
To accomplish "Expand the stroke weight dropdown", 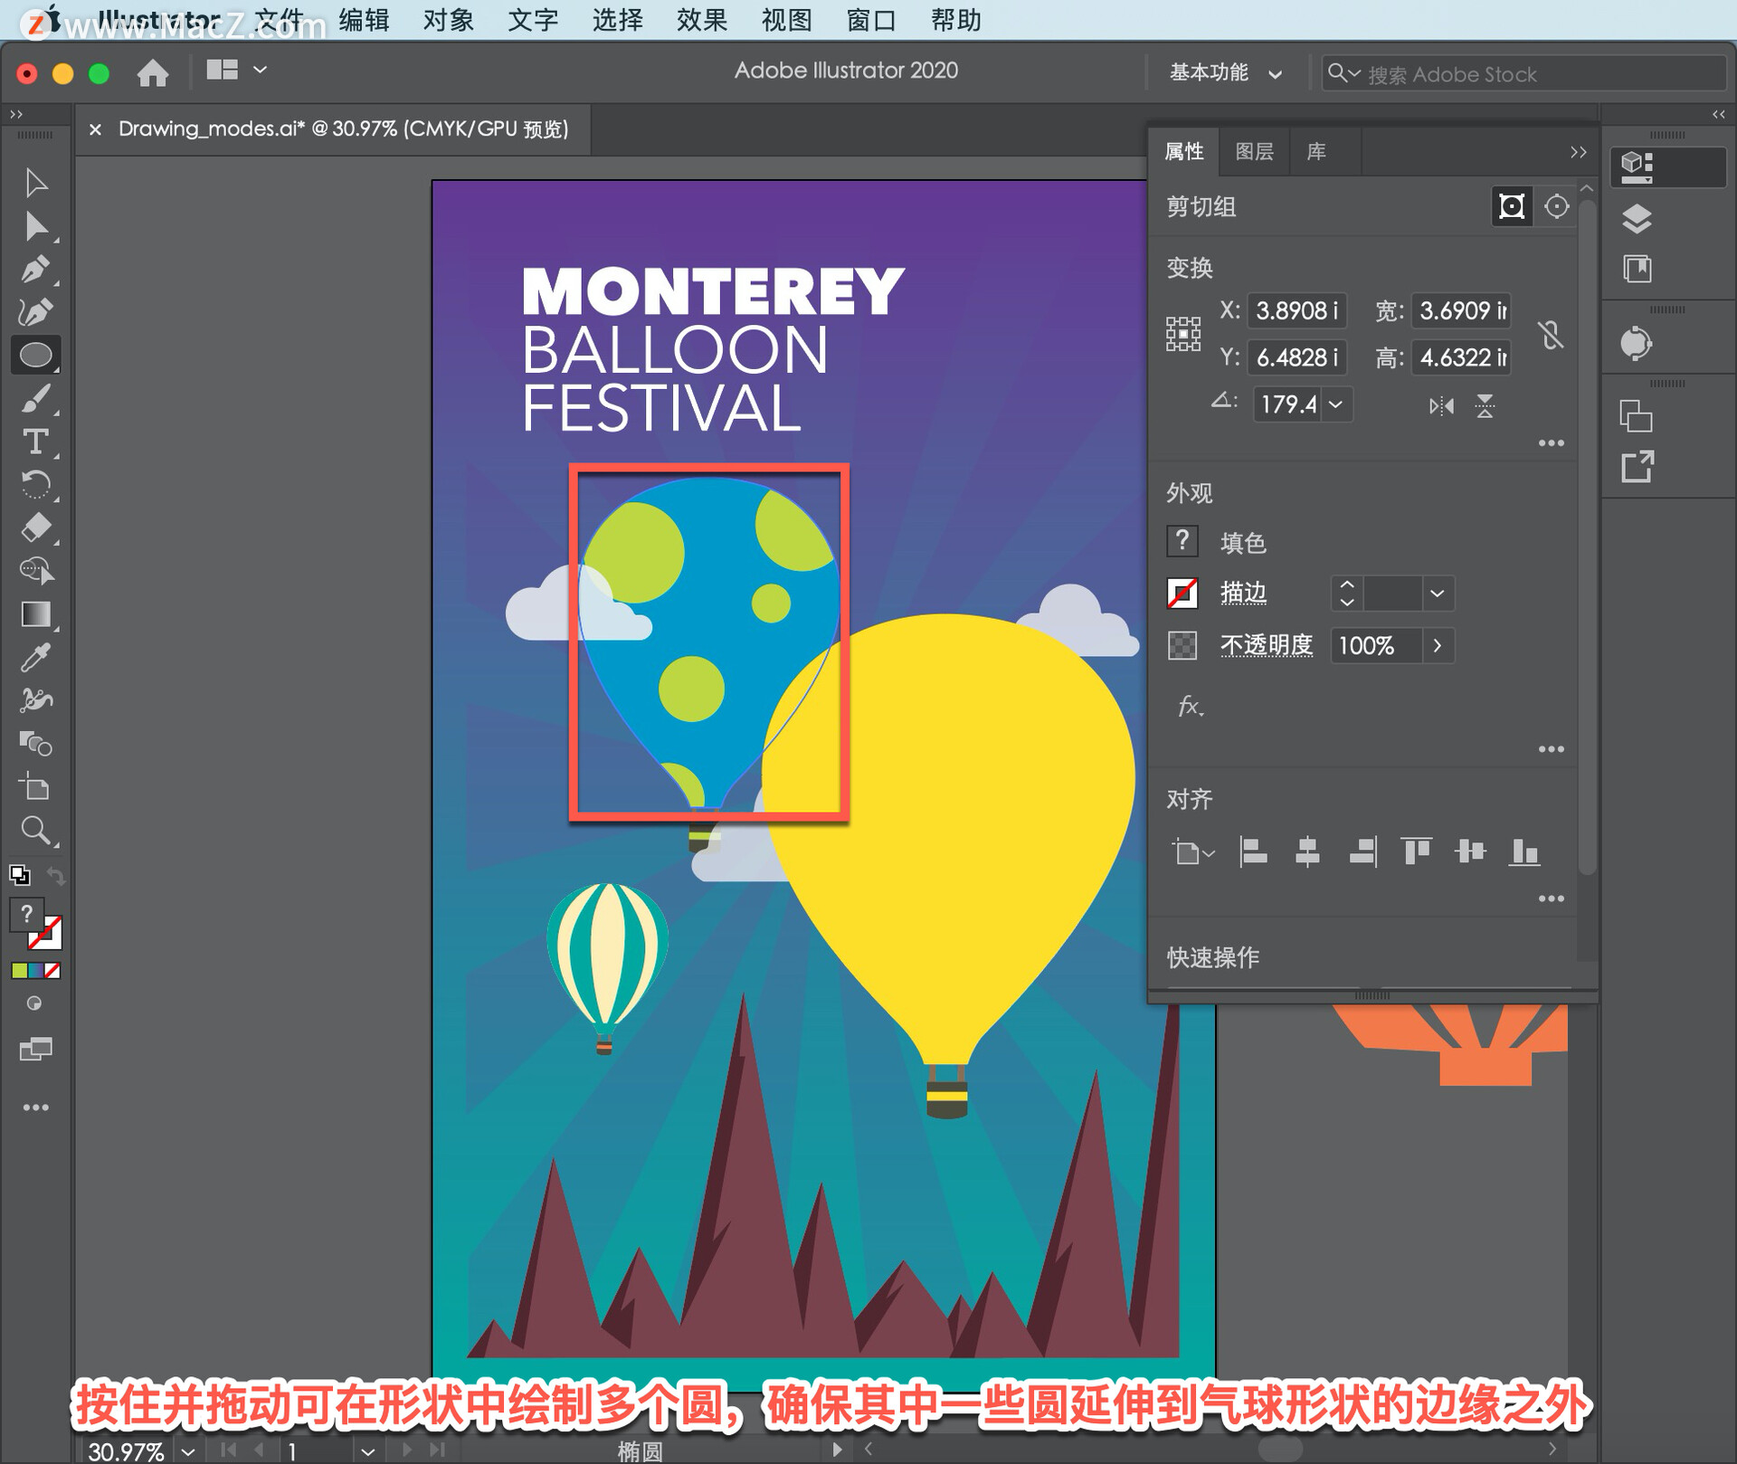I will 1437,594.
